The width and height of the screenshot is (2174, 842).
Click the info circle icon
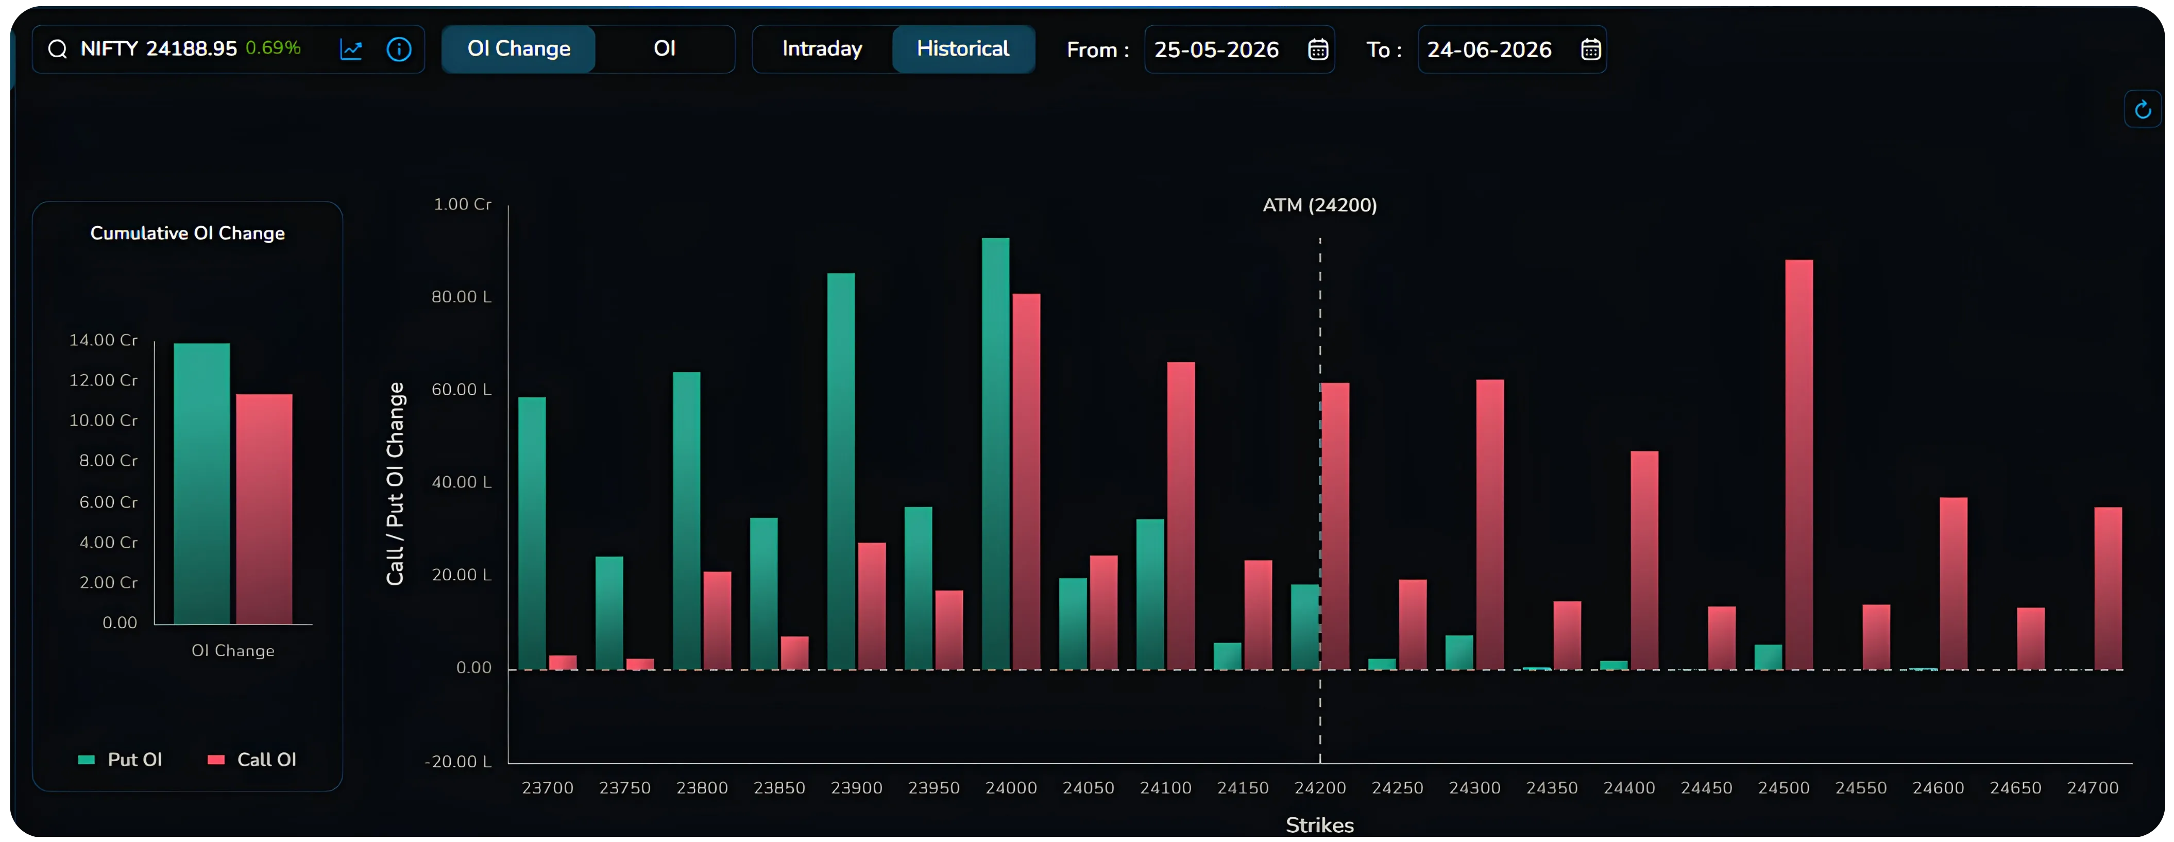(398, 49)
